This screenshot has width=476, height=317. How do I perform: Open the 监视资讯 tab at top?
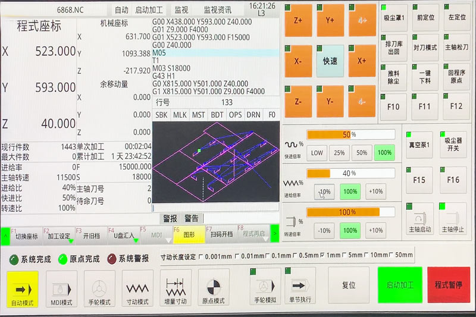217,10
